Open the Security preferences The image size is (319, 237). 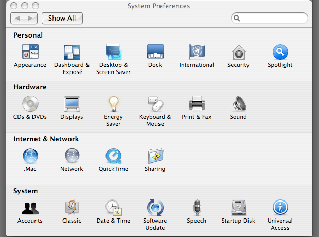pos(239,52)
